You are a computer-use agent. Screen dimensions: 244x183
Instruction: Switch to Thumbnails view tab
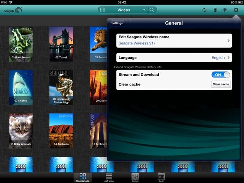click(x=82, y=178)
